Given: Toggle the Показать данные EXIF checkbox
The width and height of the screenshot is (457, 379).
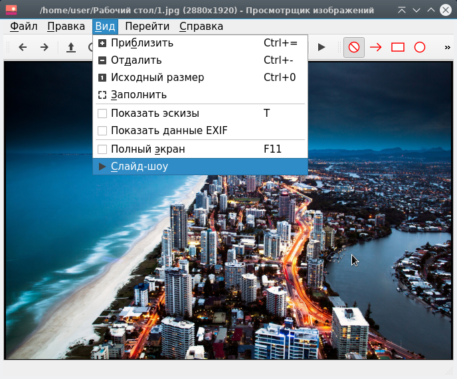Looking at the screenshot, I should pos(102,131).
